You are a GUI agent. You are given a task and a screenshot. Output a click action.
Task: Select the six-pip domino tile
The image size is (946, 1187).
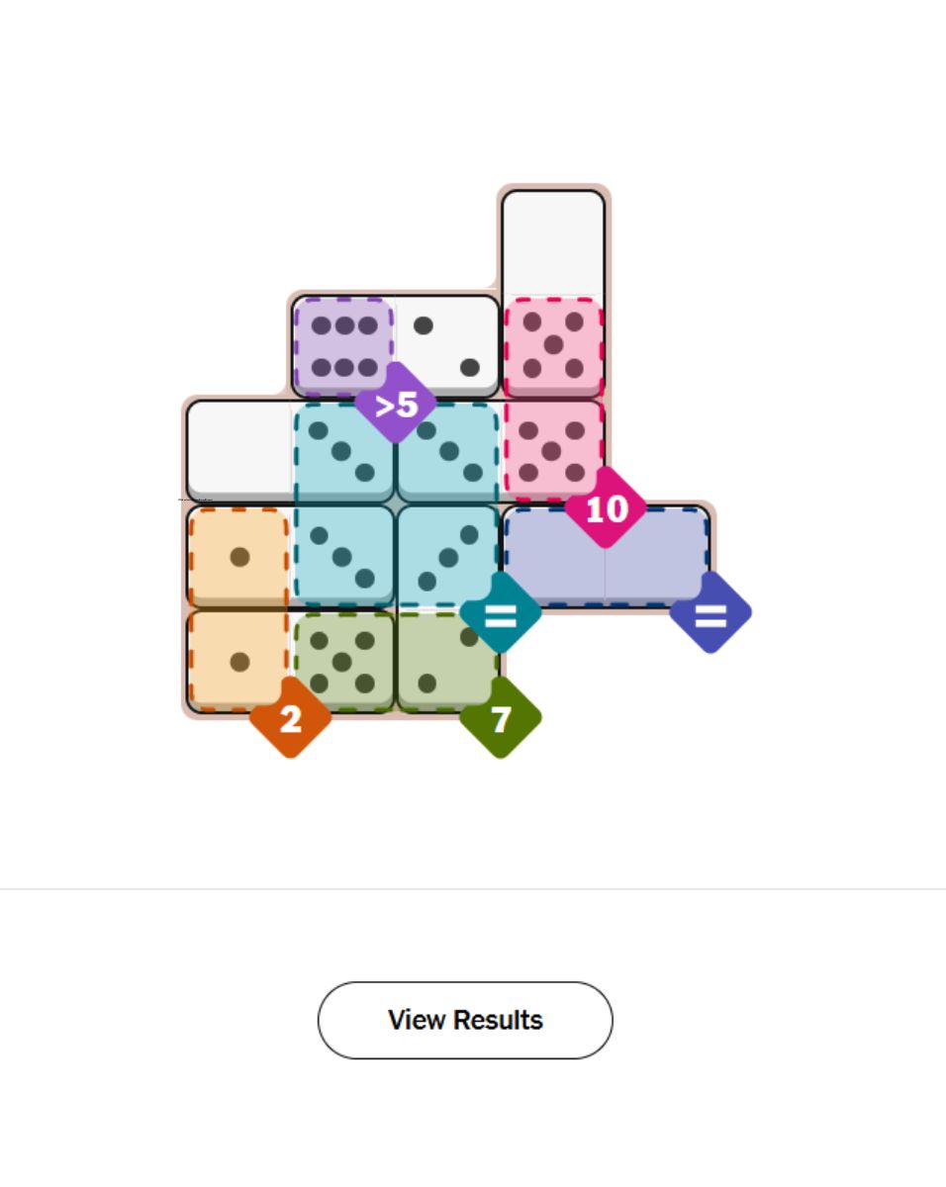click(x=344, y=345)
